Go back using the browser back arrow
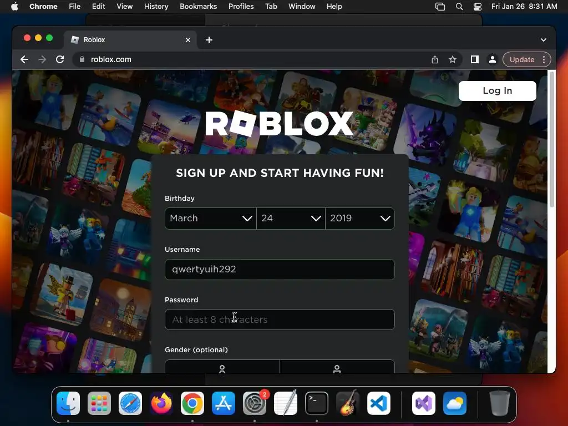 click(x=24, y=59)
